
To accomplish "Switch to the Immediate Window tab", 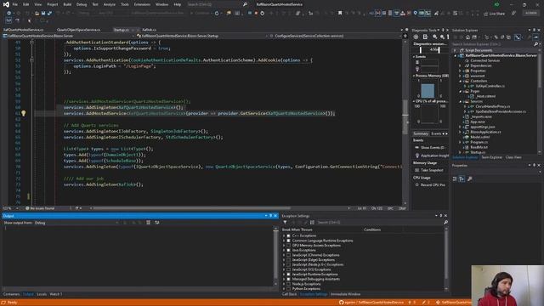I will [x=346, y=294].
